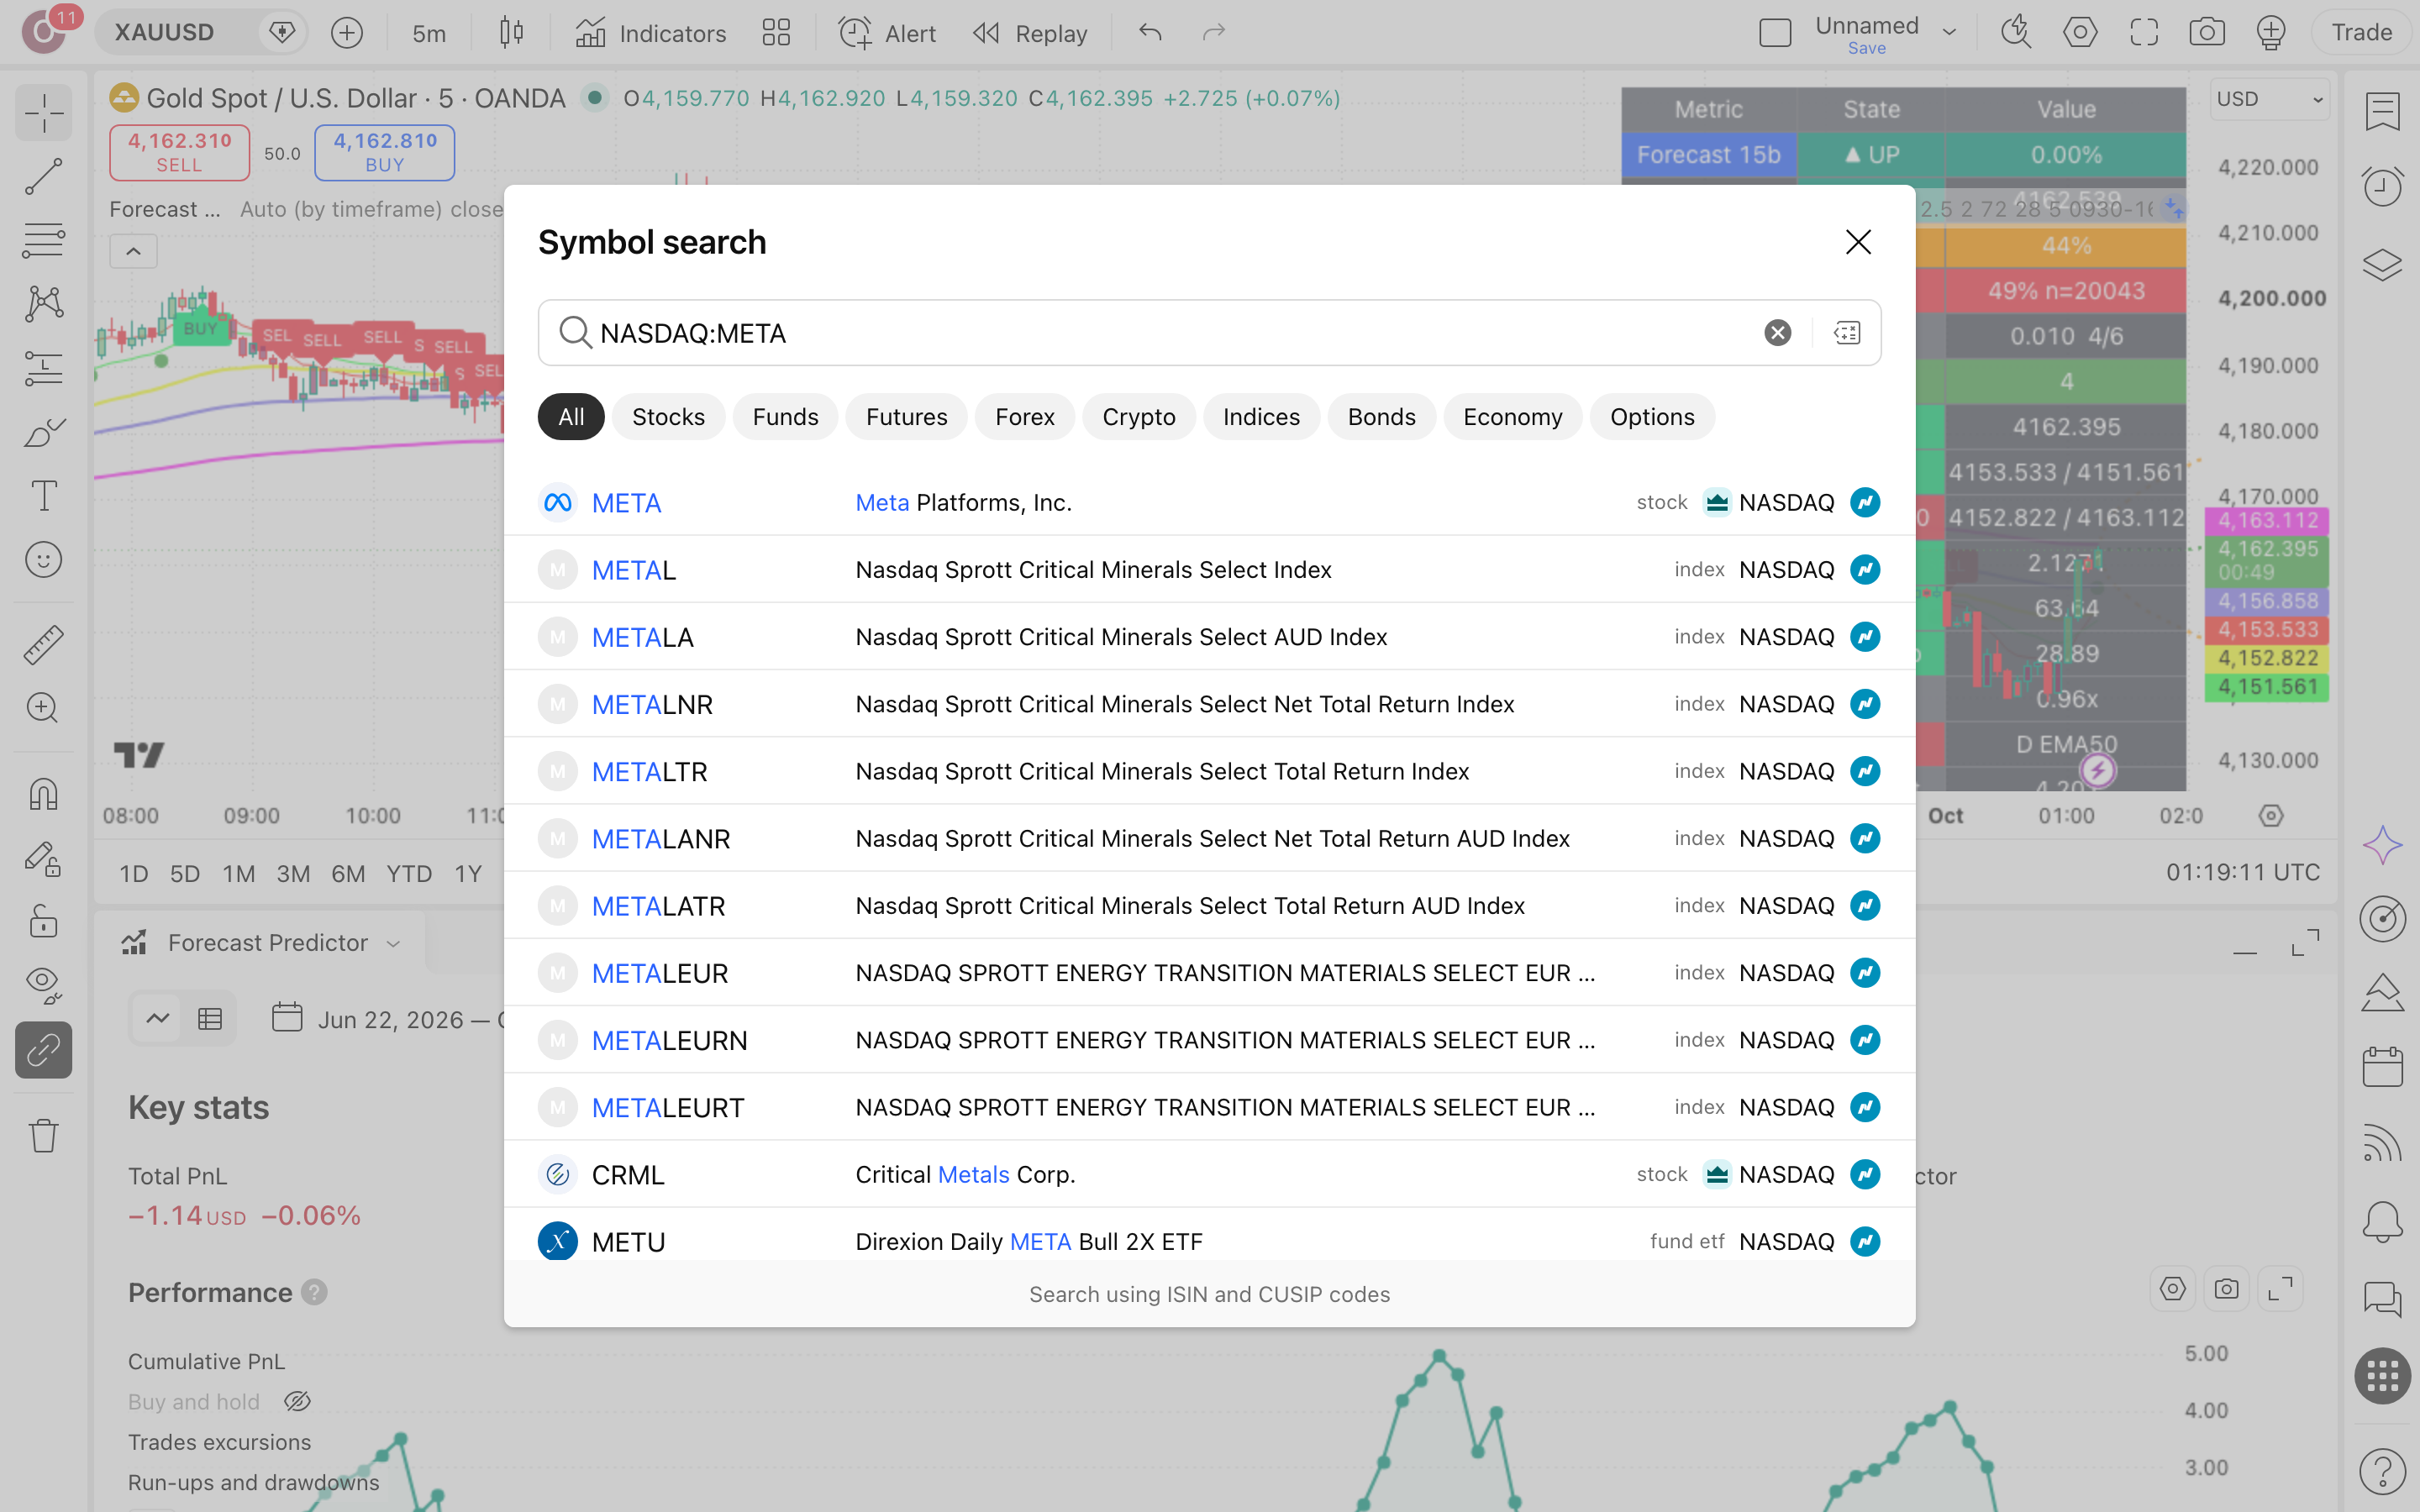This screenshot has width=2420, height=1512.
Task: Open the layout templates grid icon
Action: [776, 33]
